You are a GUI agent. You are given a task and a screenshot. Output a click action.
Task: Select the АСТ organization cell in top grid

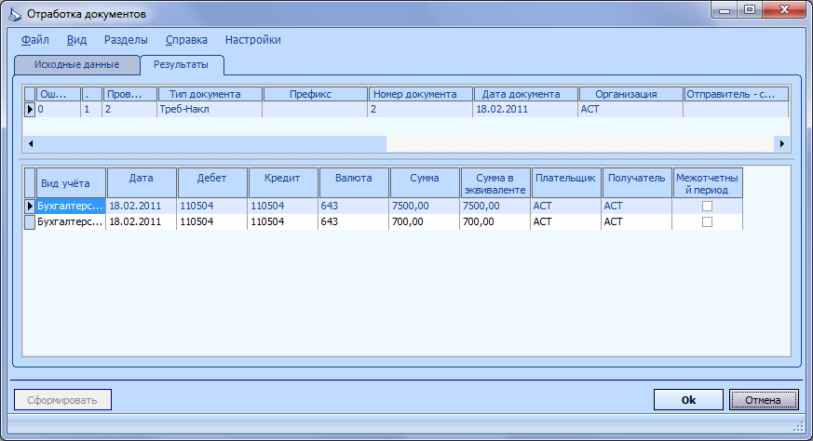630,110
